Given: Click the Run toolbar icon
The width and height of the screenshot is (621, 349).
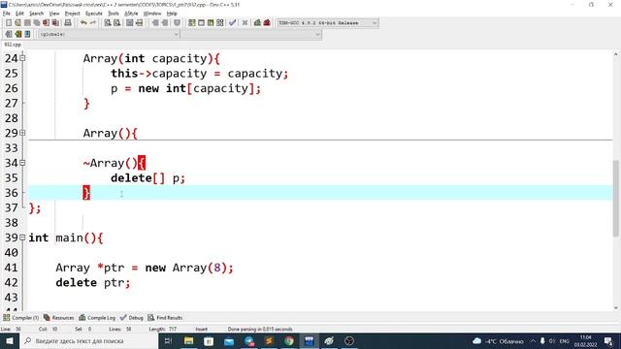Looking at the screenshot, I should tap(201, 23).
